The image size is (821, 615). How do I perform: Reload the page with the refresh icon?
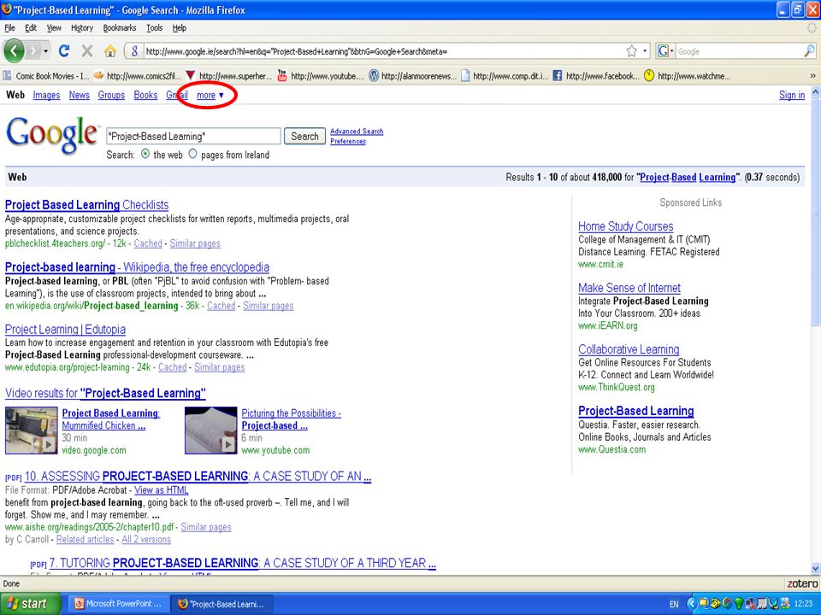tap(64, 50)
